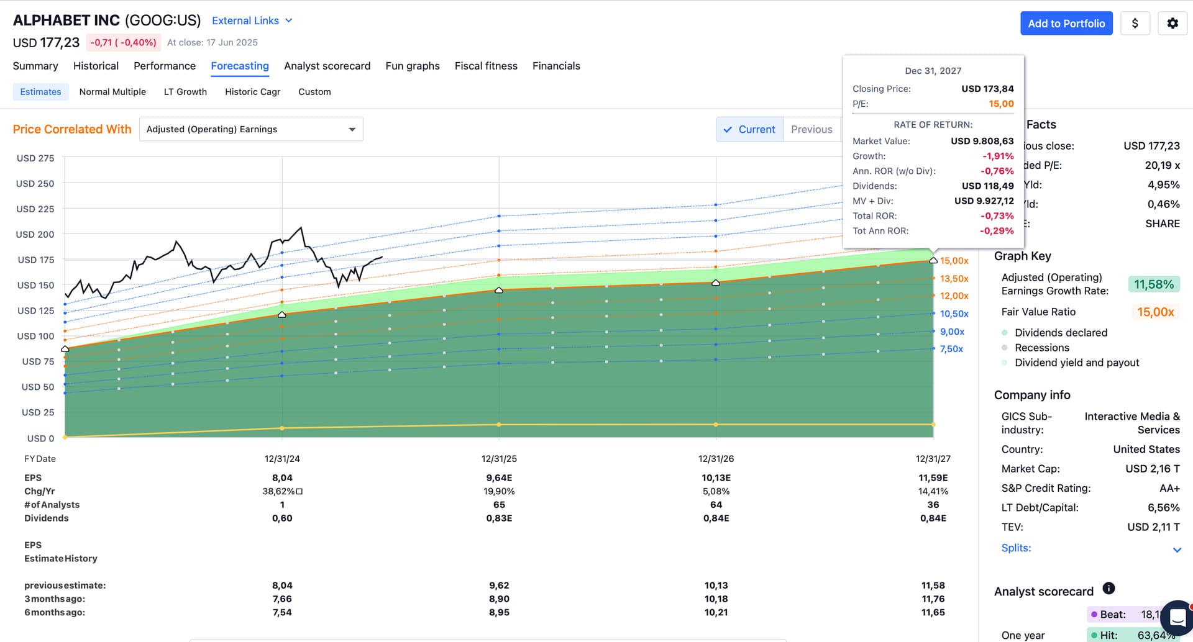Open the settings gear icon

pyautogui.click(x=1172, y=24)
